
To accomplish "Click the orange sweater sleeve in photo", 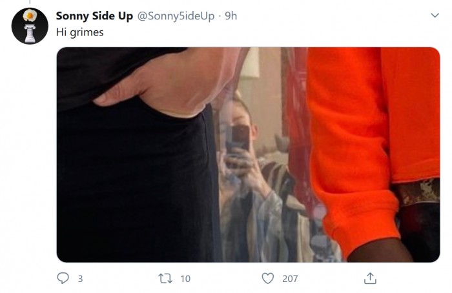I will point(356,150).
